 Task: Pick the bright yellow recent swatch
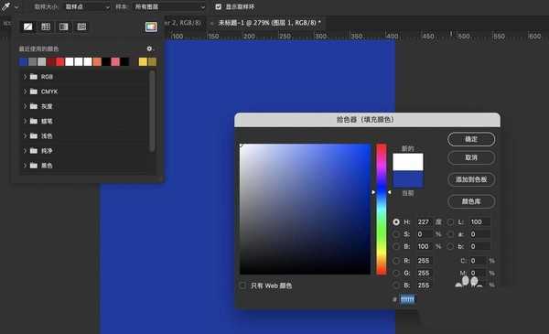pyautogui.click(x=143, y=62)
